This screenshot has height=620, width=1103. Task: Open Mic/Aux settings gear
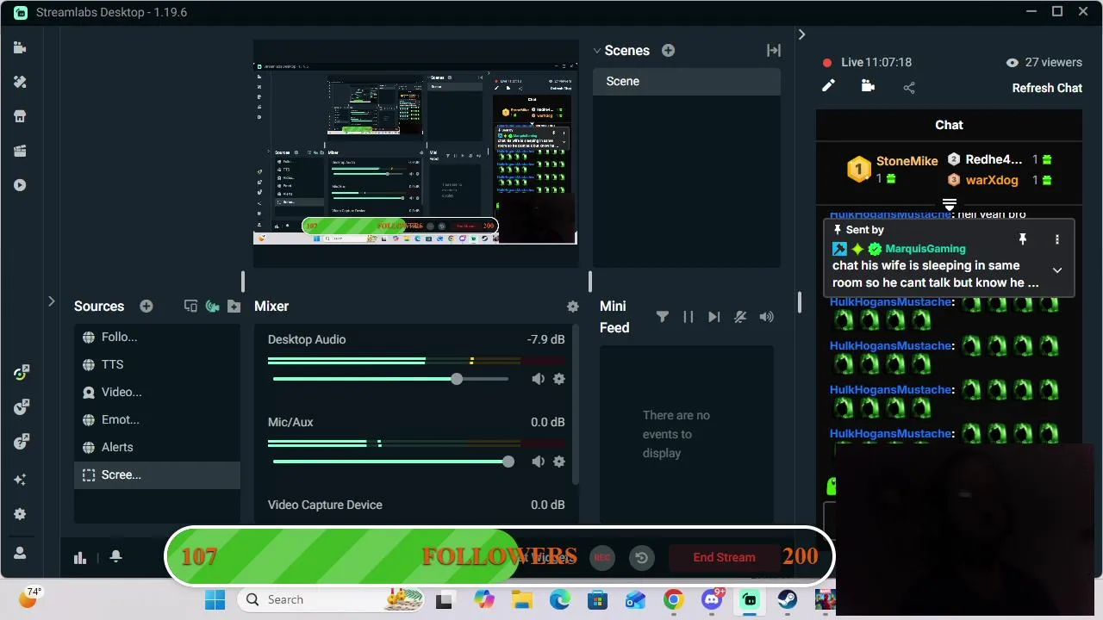click(x=559, y=462)
